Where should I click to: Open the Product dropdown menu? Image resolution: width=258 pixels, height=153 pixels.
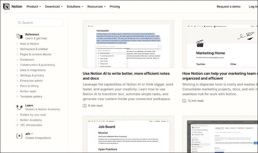click(x=34, y=6)
